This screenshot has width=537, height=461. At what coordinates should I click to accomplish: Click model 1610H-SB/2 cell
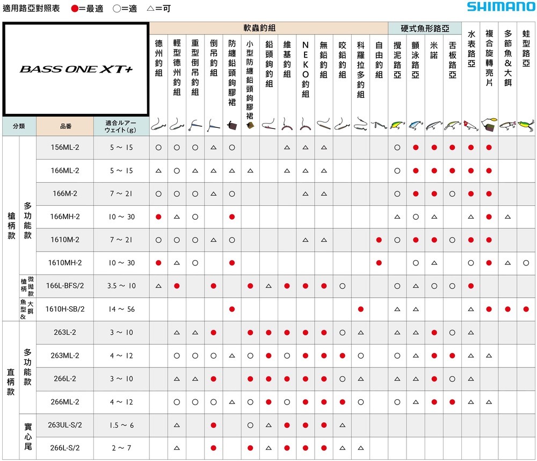click(65, 309)
